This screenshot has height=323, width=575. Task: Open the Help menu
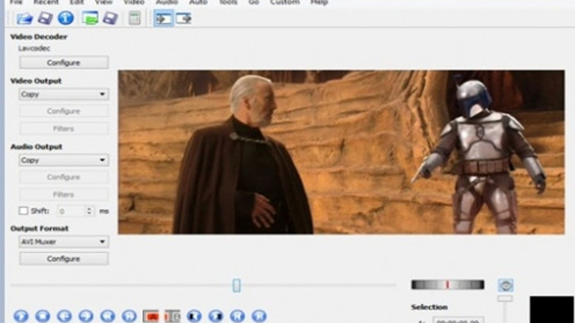319,2
